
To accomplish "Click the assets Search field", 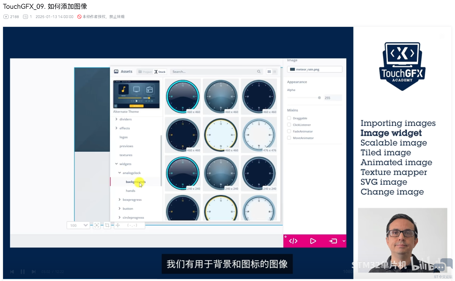I will [214, 72].
